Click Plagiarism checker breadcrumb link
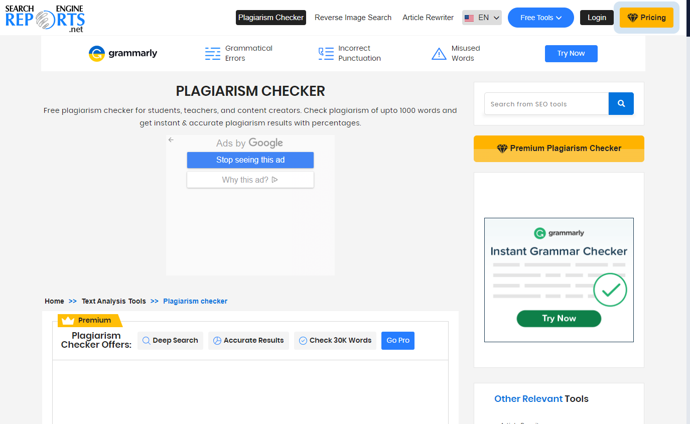Screen dimensions: 690x424 click(195, 302)
